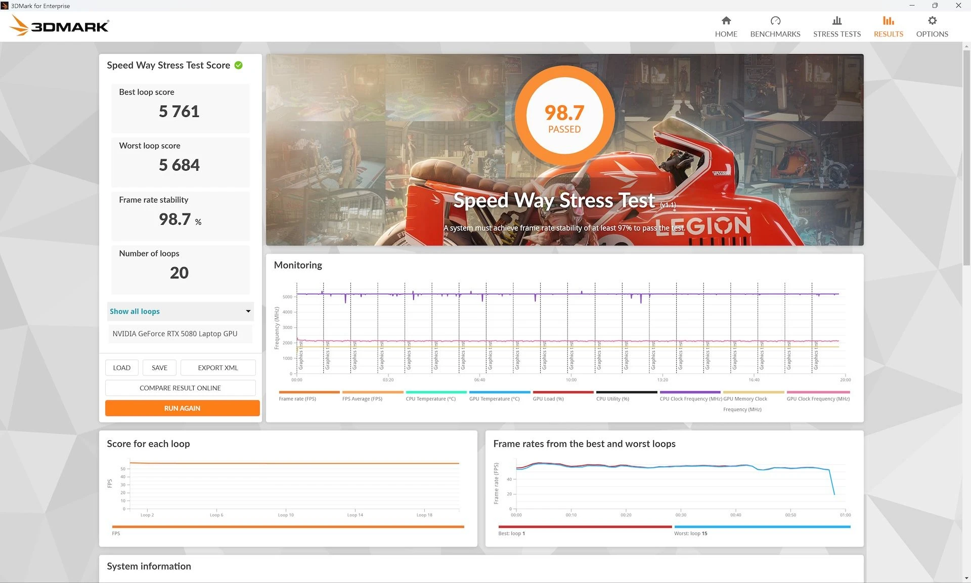Click the benchmarks gauge icon
The image size is (971, 583).
pyautogui.click(x=775, y=21)
